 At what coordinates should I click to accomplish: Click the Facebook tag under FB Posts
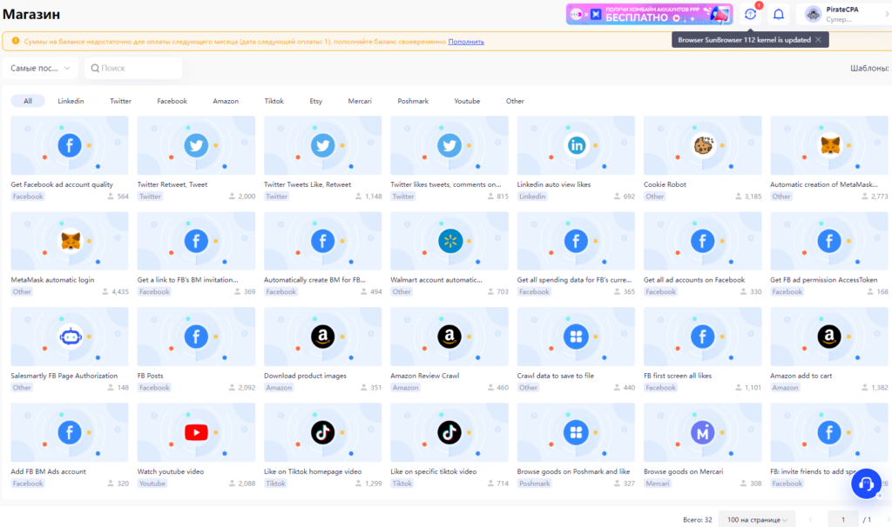[155, 388]
